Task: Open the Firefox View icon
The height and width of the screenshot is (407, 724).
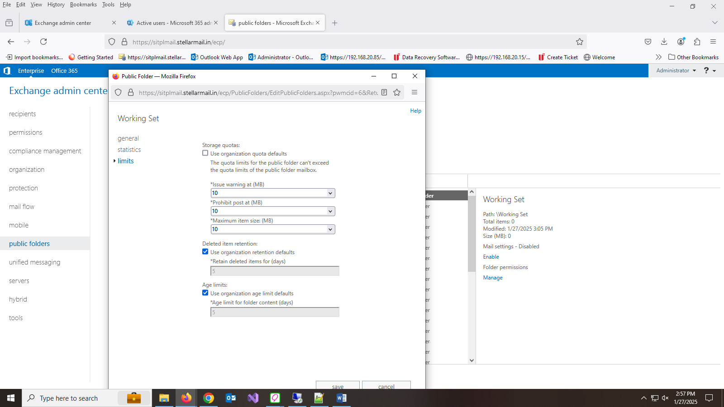Action: 9,23
